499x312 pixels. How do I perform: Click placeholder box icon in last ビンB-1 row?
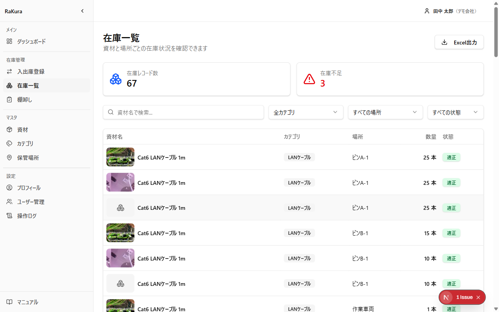tap(120, 284)
